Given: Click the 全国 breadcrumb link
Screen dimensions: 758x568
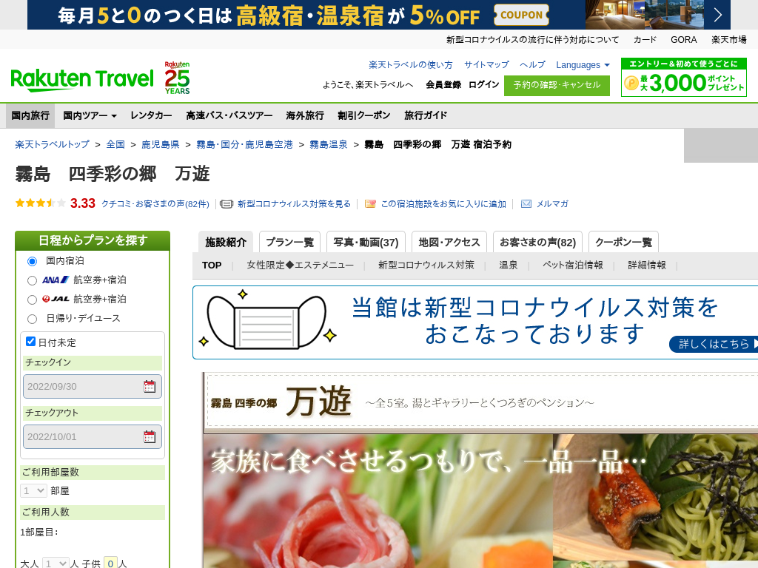Looking at the screenshot, I should coord(115,144).
